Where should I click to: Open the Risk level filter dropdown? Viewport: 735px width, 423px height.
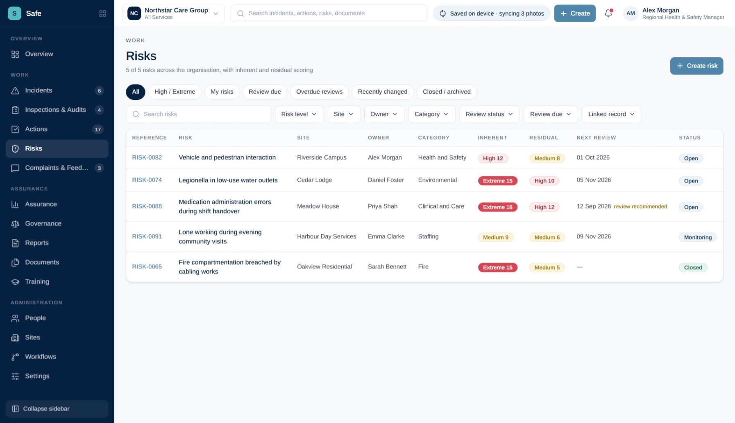(299, 114)
